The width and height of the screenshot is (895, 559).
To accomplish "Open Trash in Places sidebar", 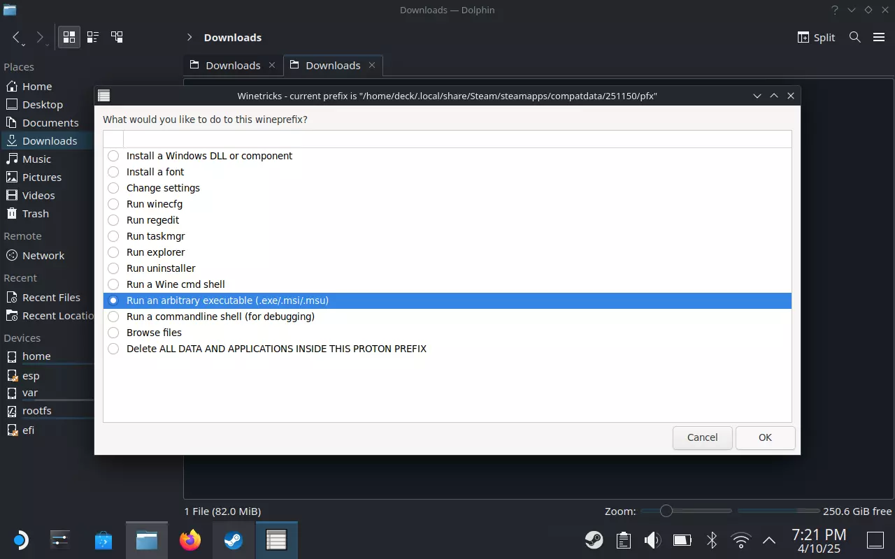I will (47, 214).
